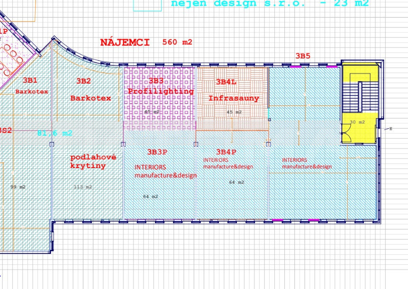Screen dimensions: 408x289
Task: Click the cyan '81,6 m2' label
Action: click(55, 133)
